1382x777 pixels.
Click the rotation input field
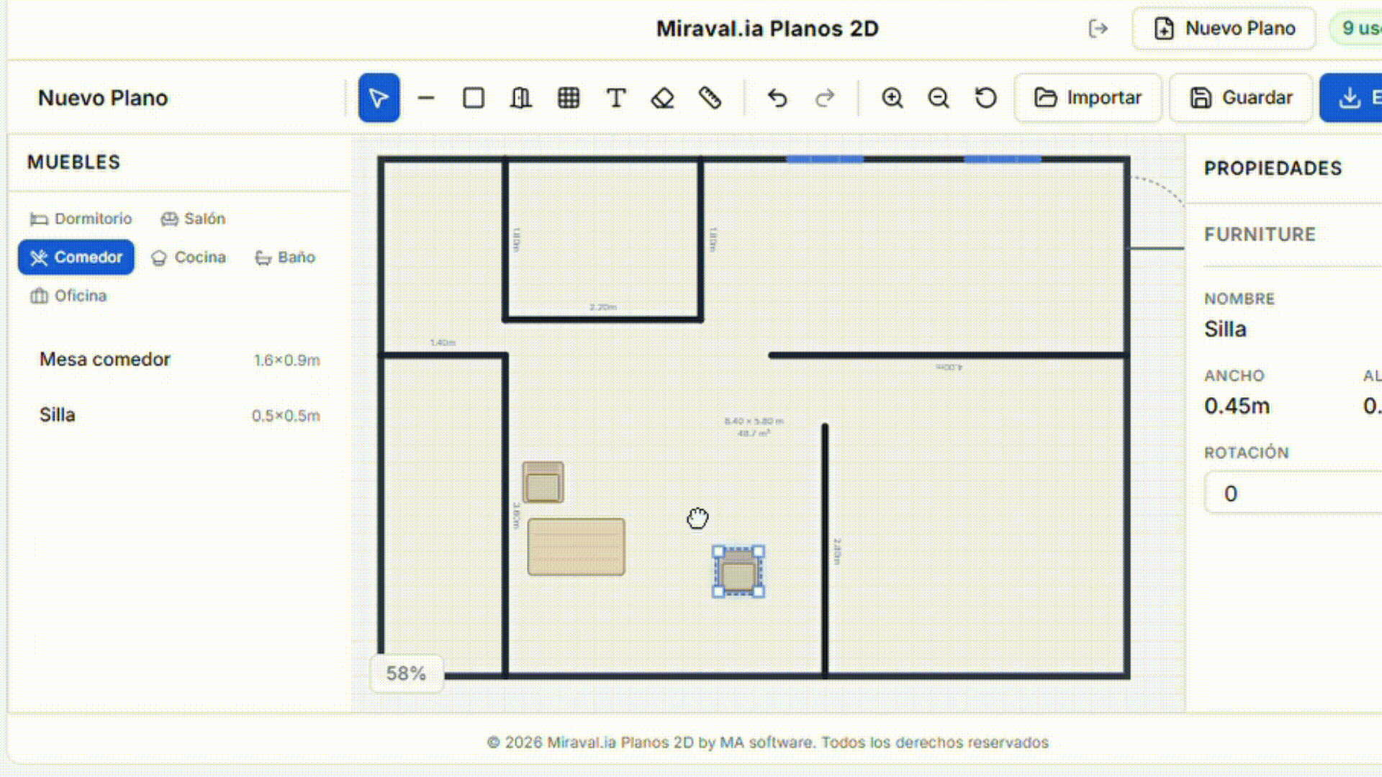tap(1293, 493)
